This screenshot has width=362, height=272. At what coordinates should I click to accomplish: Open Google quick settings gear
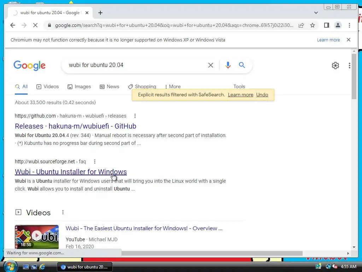click(335, 66)
